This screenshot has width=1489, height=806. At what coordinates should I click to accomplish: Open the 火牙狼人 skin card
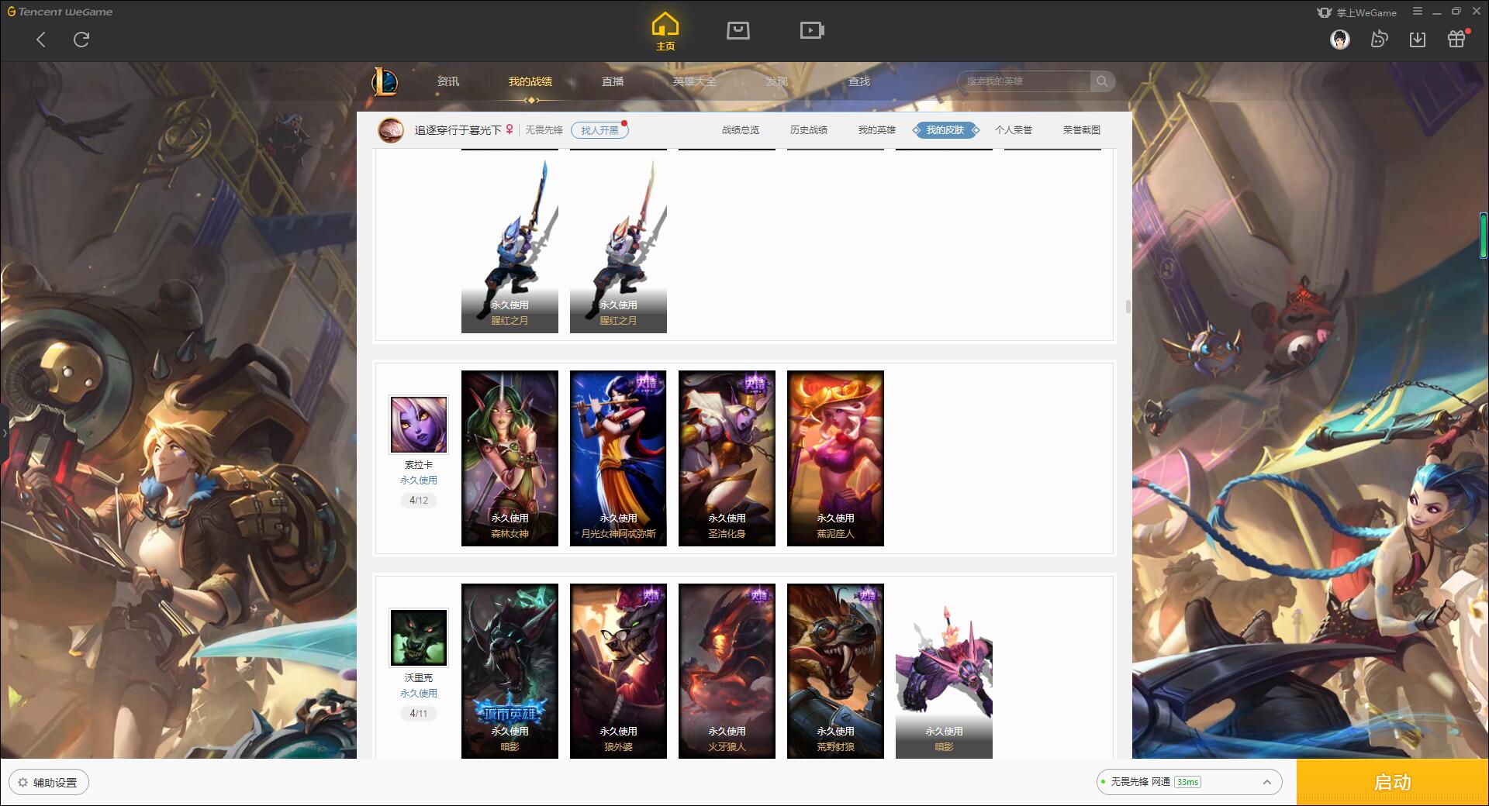click(727, 671)
